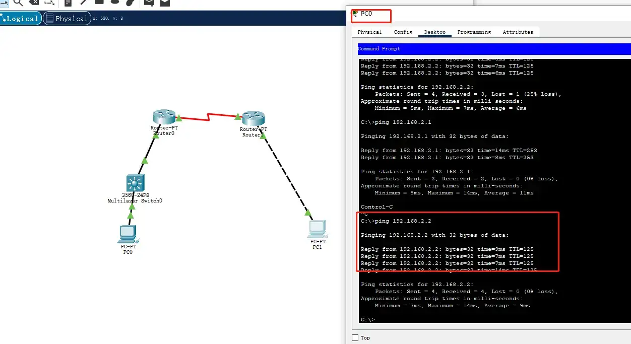Click the 'Control-C' line
631x344 pixels.
[x=377, y=207]
